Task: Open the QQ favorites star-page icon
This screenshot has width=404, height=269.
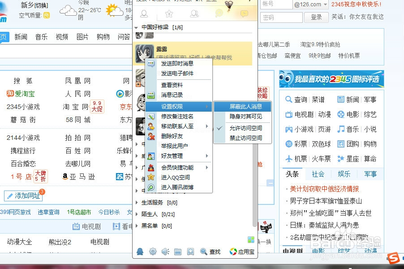Action: [190, 252]
